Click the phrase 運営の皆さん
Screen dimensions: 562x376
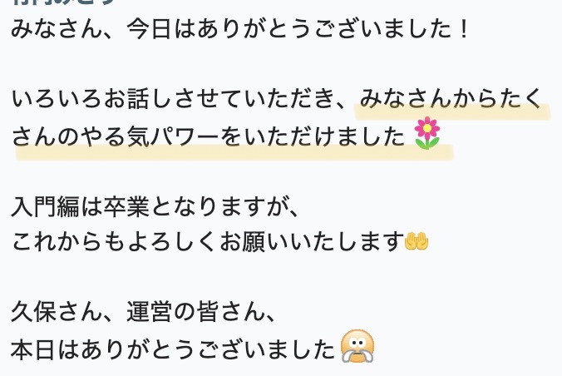tap(195, 311)
